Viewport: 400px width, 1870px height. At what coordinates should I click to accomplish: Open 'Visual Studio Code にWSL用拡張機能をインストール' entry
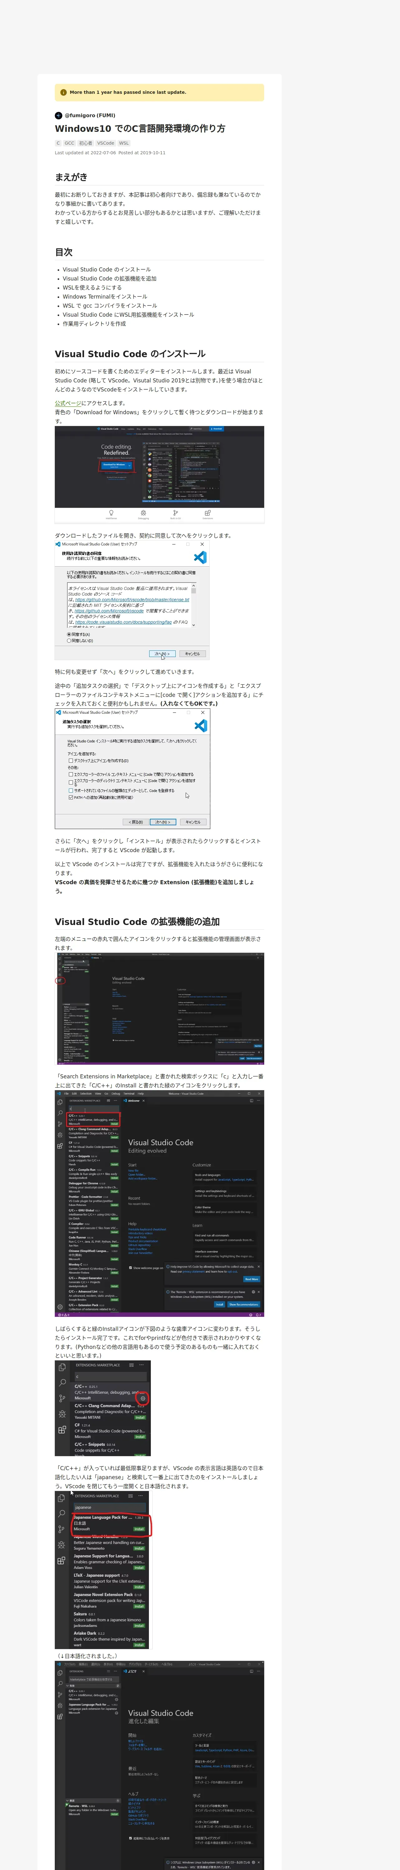[128, 315]
